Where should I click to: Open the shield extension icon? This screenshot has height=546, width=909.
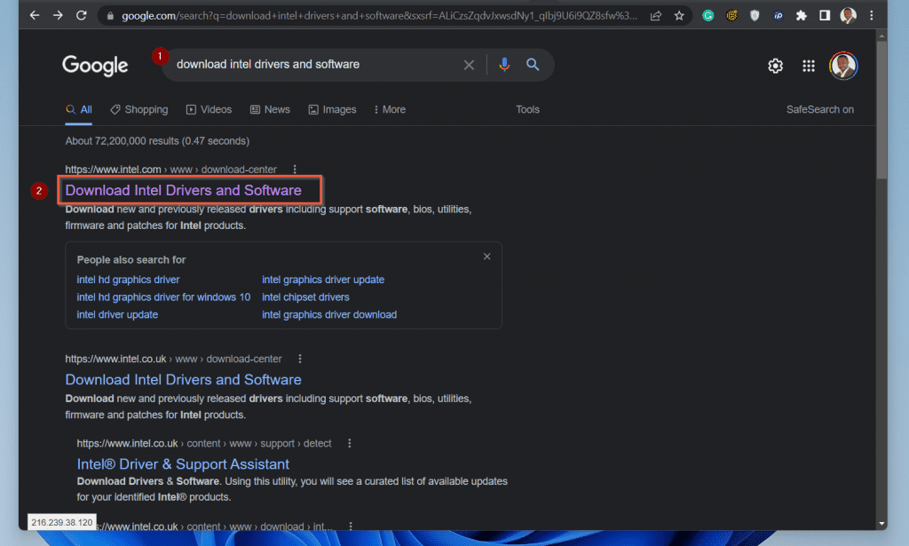click(x=755, y=16)
